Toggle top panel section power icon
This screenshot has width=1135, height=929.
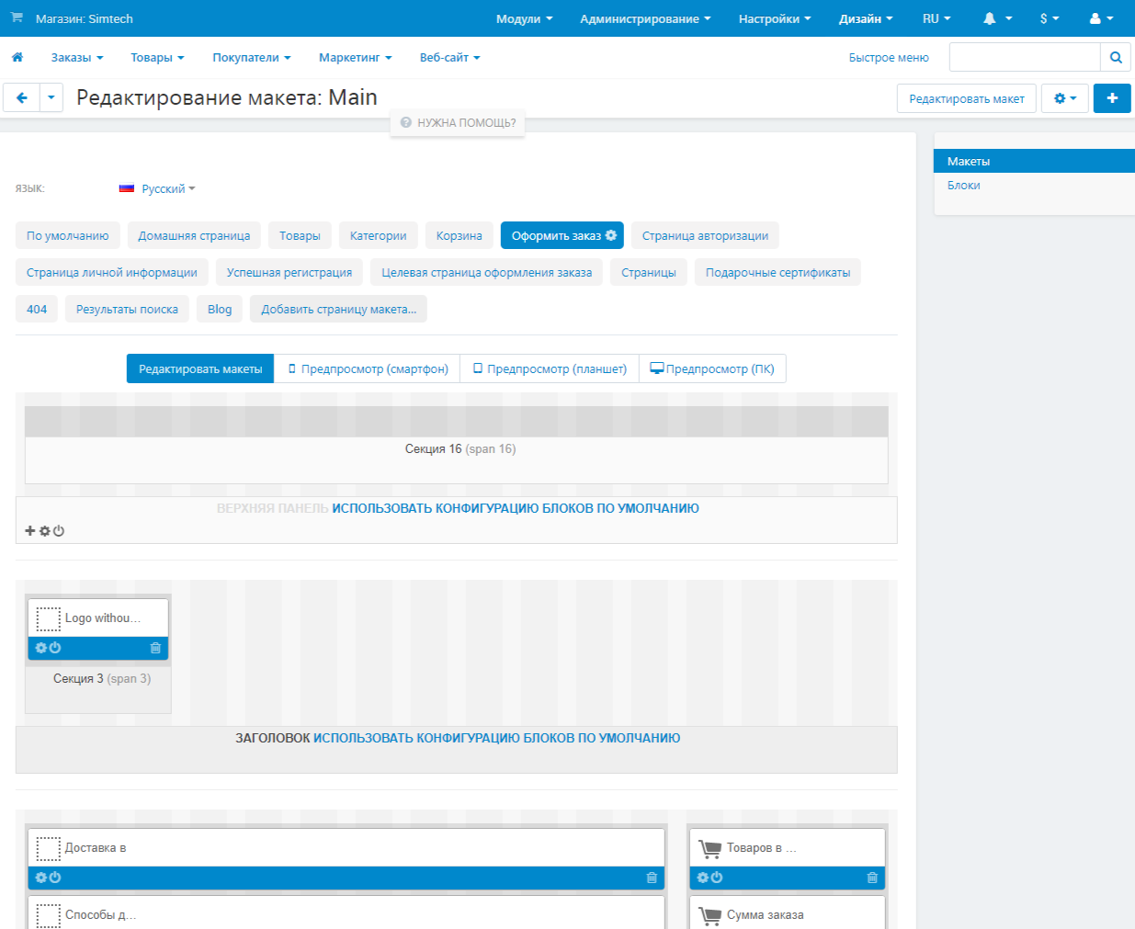59,531
